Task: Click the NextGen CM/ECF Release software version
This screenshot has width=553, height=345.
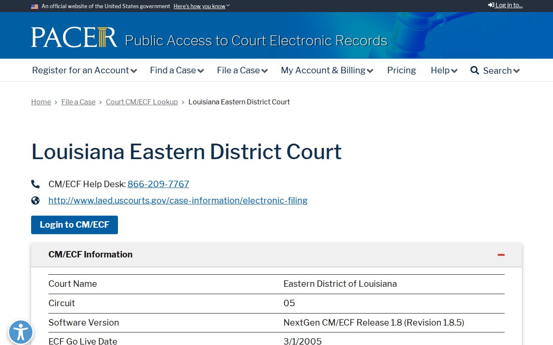Action: [374, 323]
